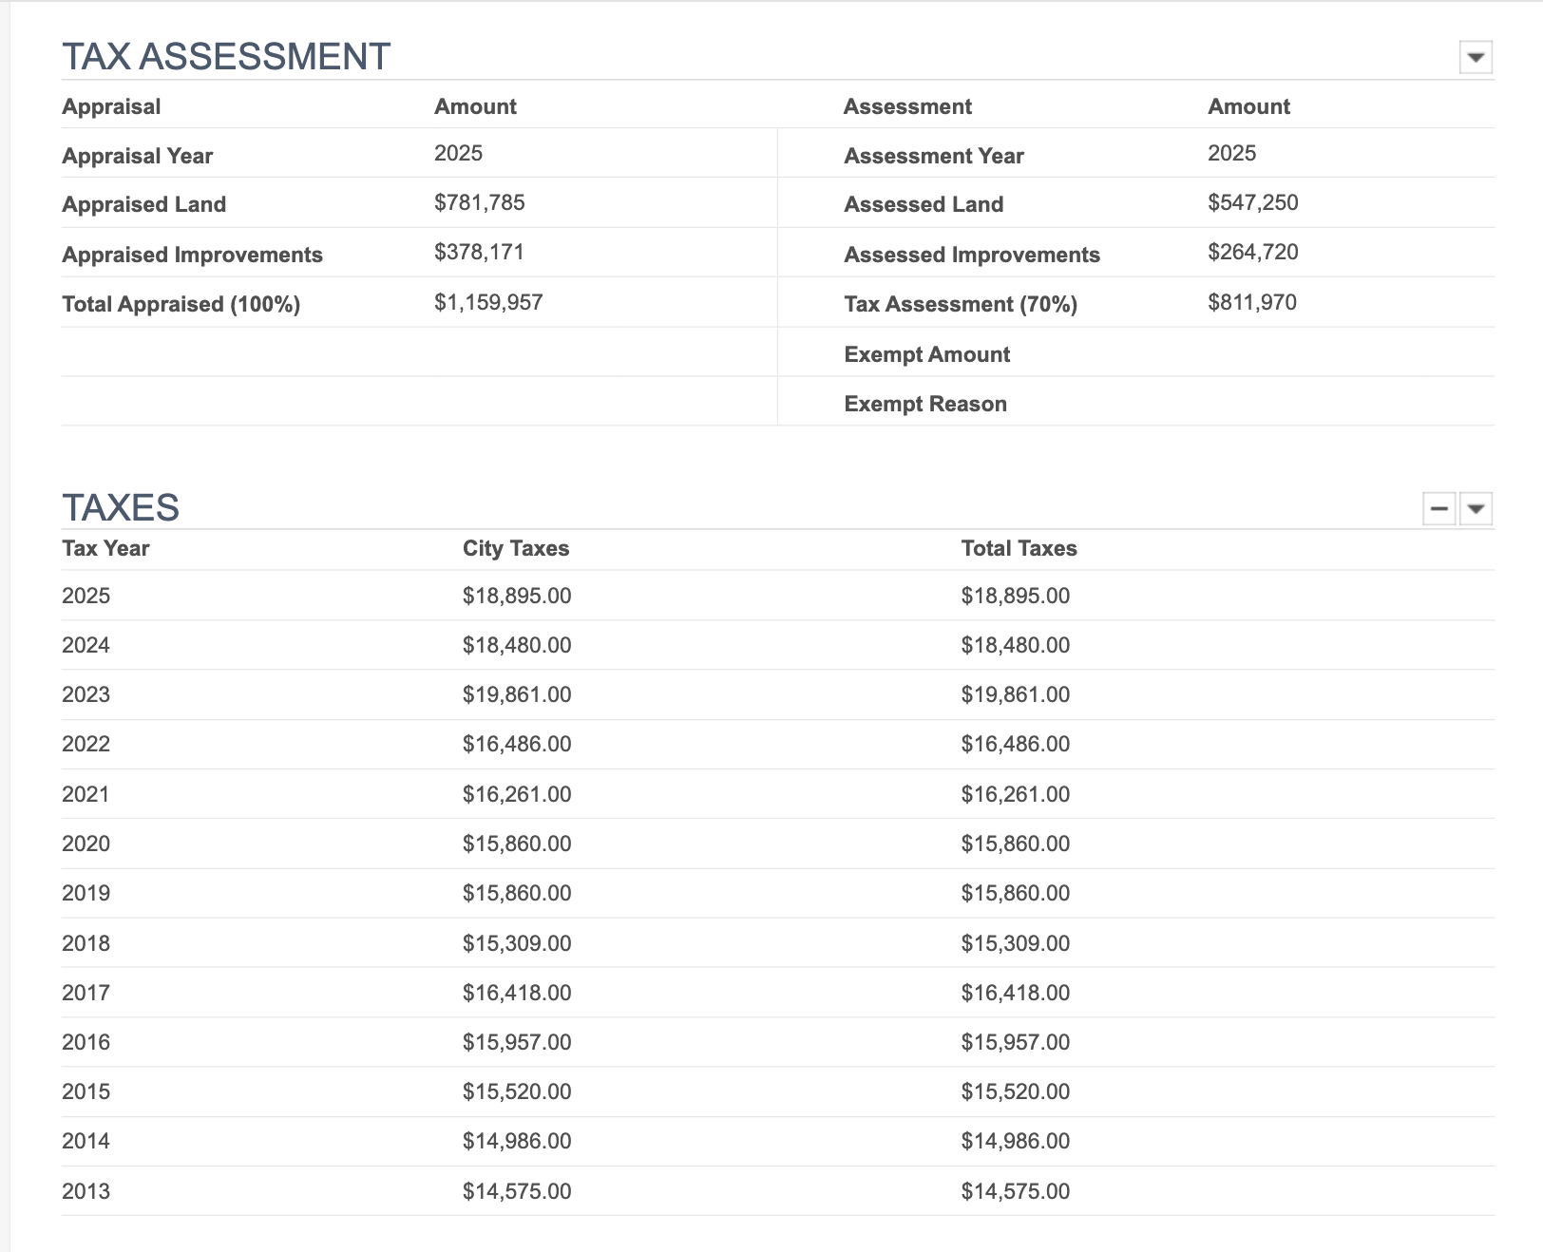
Task: Select total taxes $15,309.00 for 2018
Action: [x=1016, y=943]
